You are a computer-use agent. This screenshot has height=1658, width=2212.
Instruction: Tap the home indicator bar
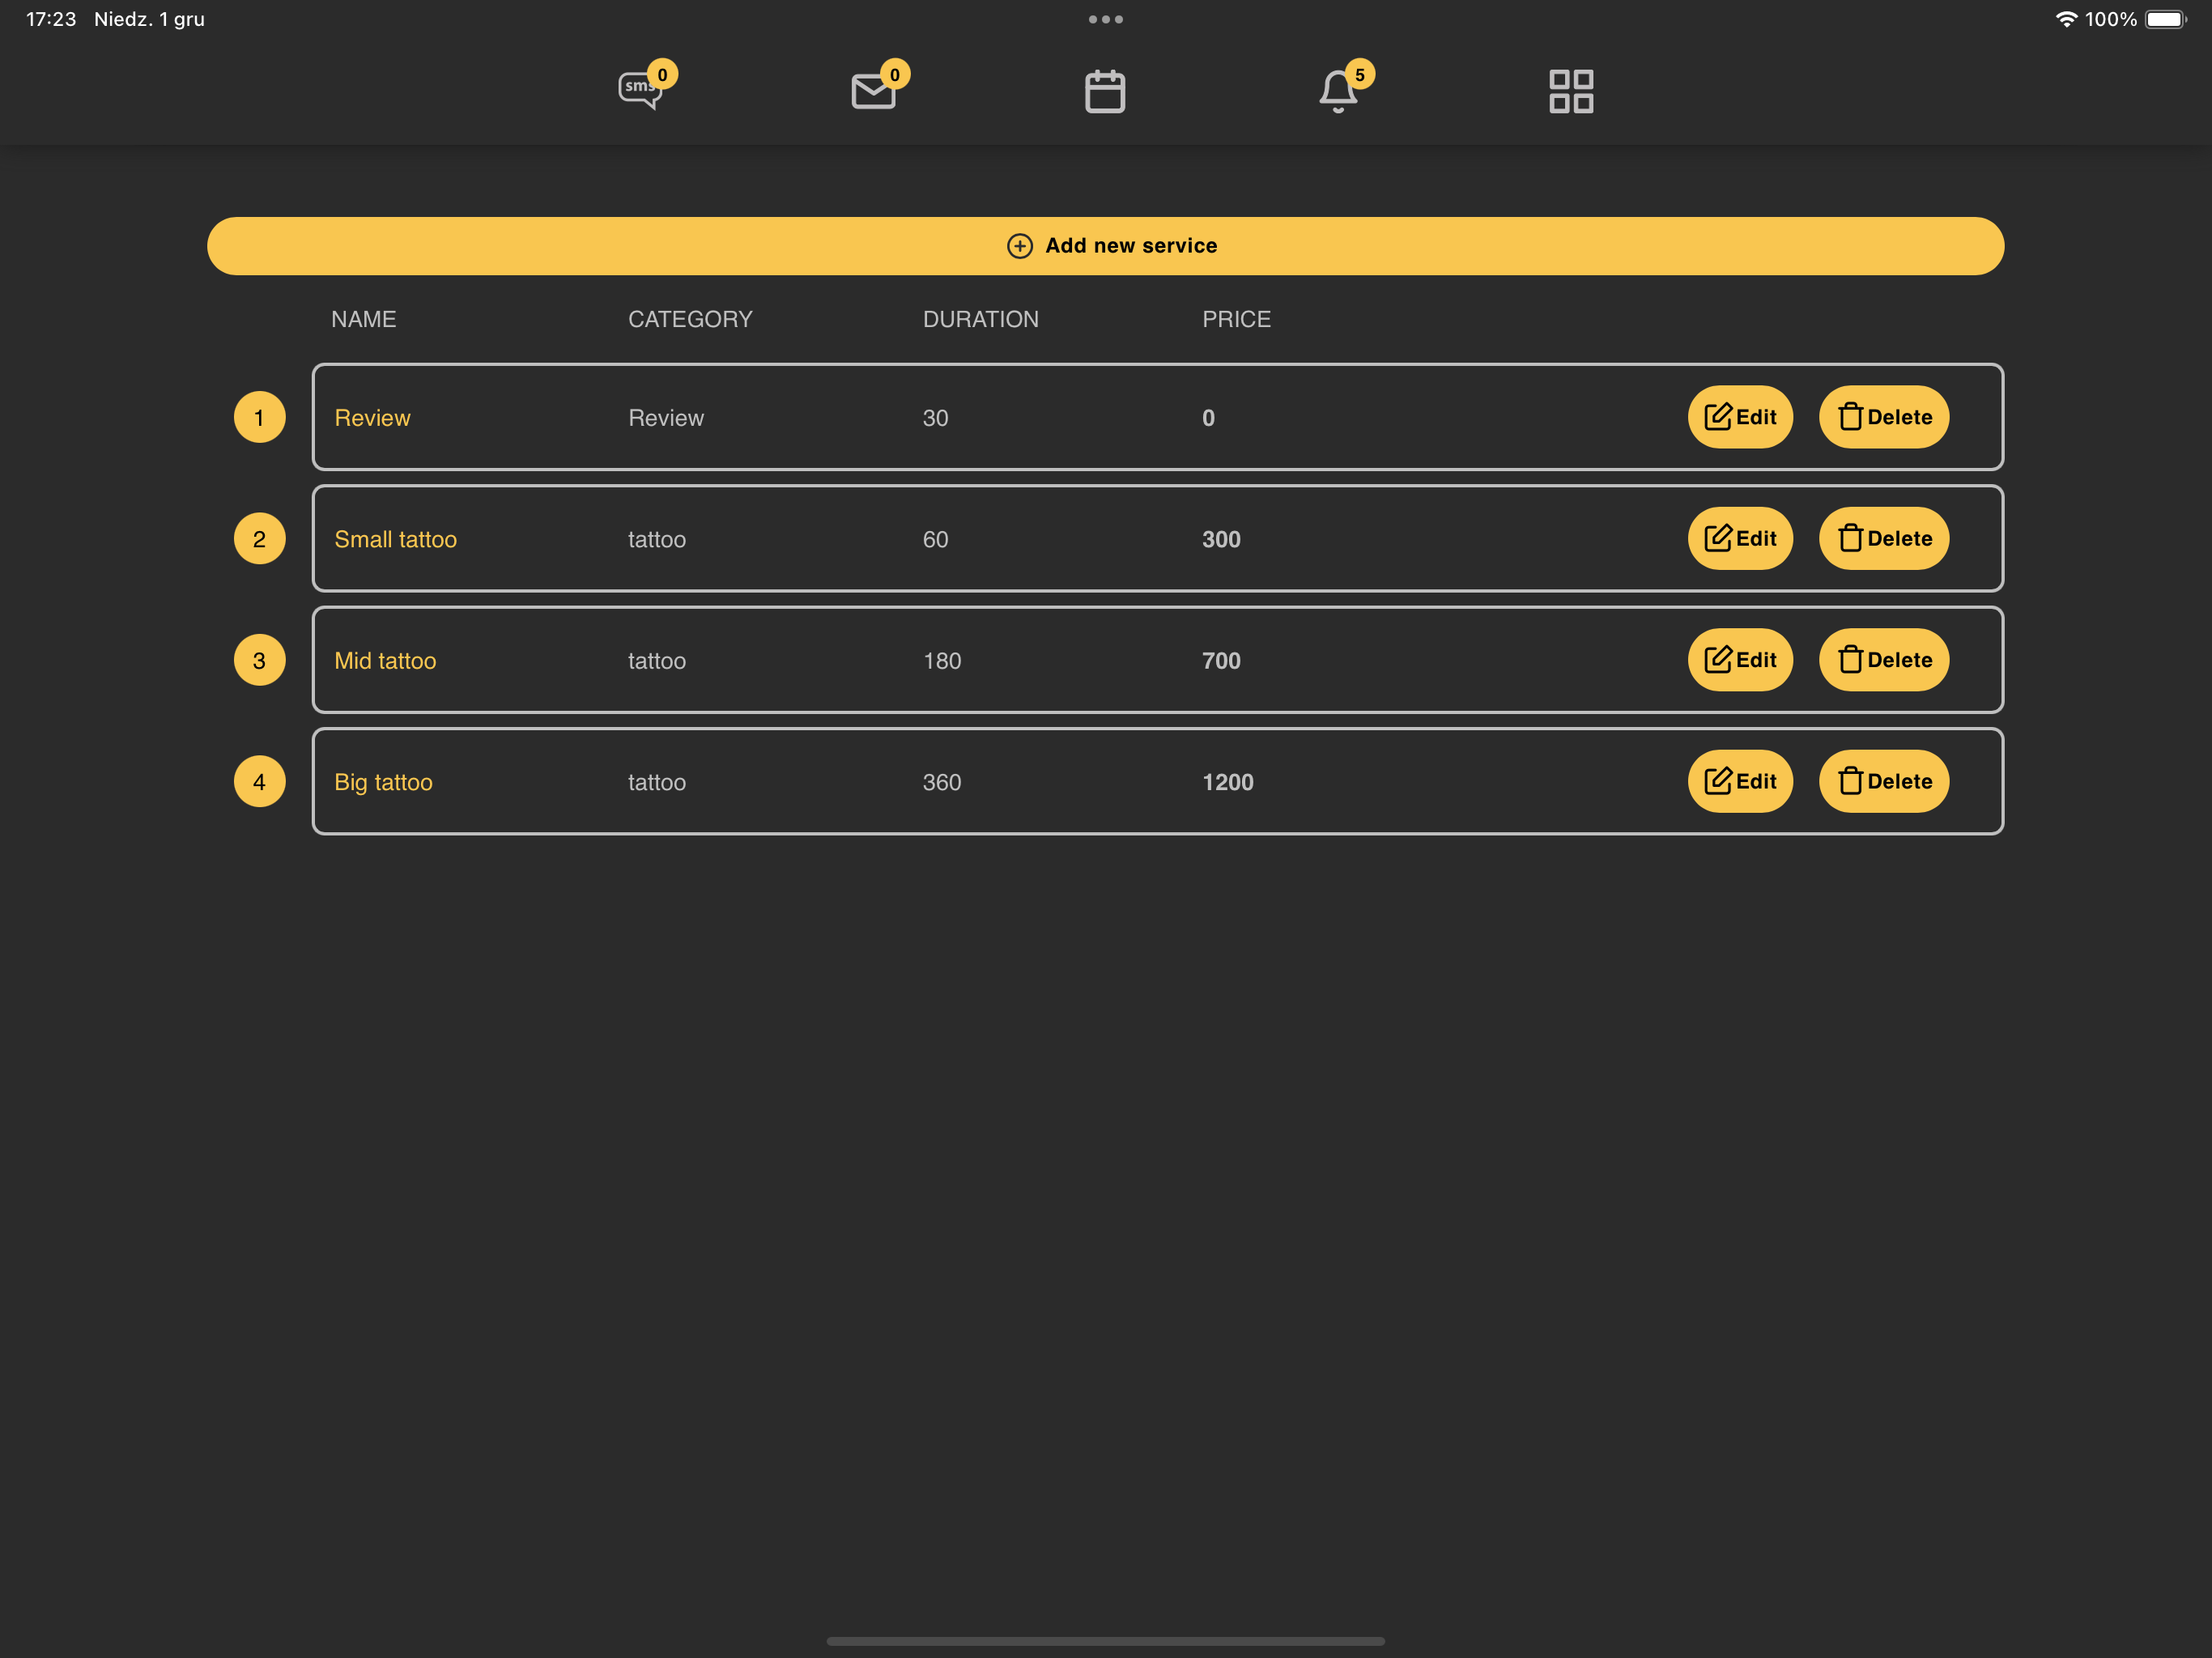click(1105, 1641)
